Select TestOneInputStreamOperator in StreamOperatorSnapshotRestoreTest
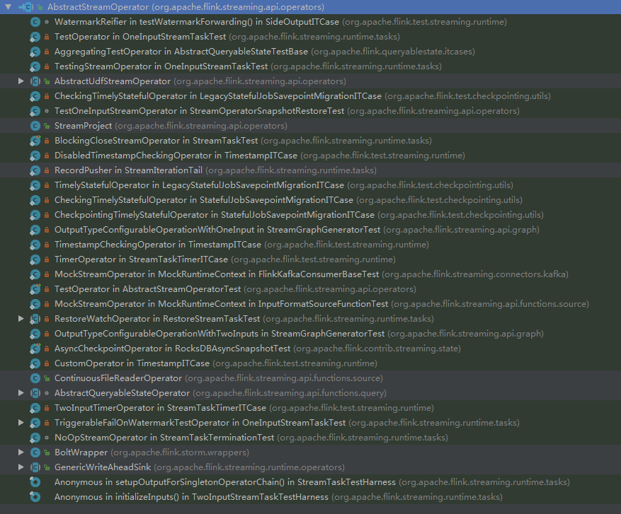The height and width of the screenshot is (514, 621). (x=310, y=111)
